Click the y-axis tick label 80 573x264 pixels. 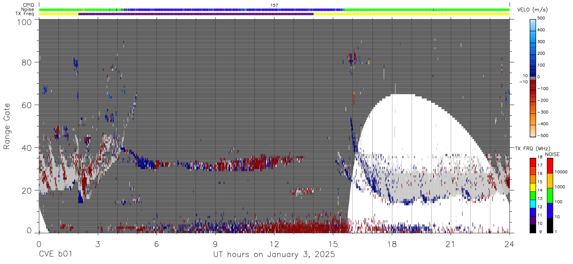[x=28, y=62]
